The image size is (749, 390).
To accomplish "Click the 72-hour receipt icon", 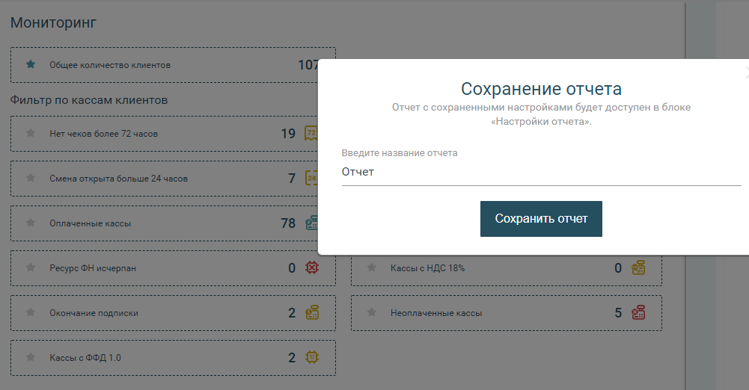I will pyautogui.click(x=311, y=133).
